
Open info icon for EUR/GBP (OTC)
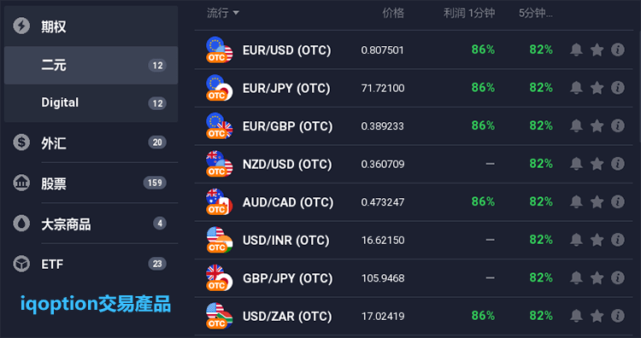pos(618,125)
